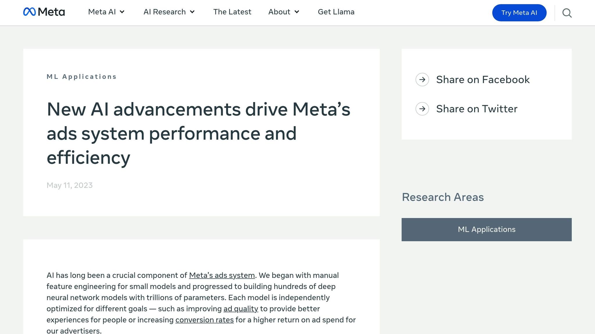Click the article headline text
Screen dimensions: 595x334
click(198, 133)
